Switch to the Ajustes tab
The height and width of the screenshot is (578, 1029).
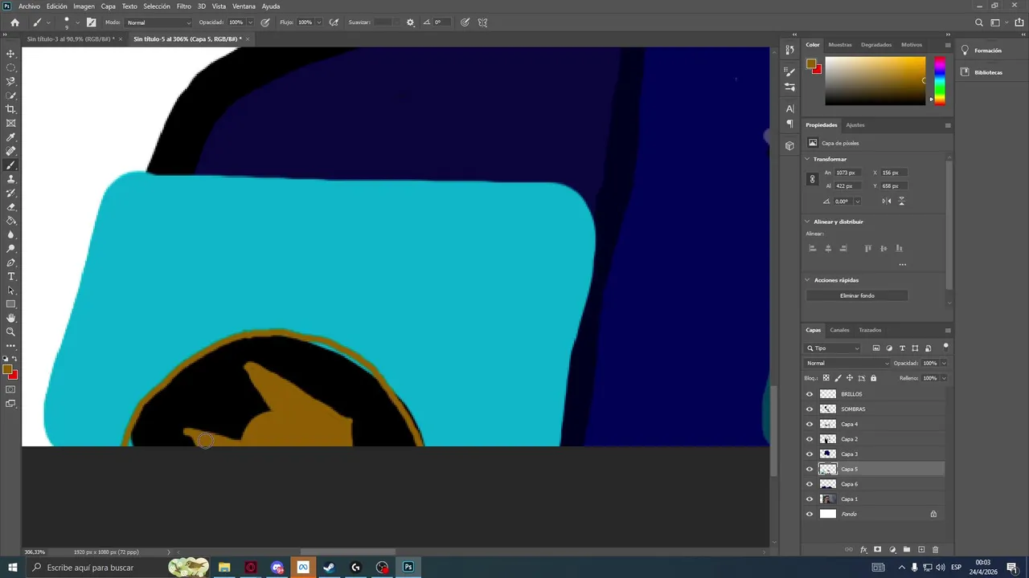(855, 125)
